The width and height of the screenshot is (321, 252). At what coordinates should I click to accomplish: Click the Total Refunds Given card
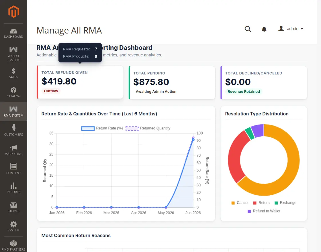click(x=80, y=82)
